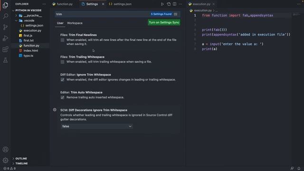The image size is (304, 171).
Task: Click the minimap in execution.py editor
Action: click(296, 15)
